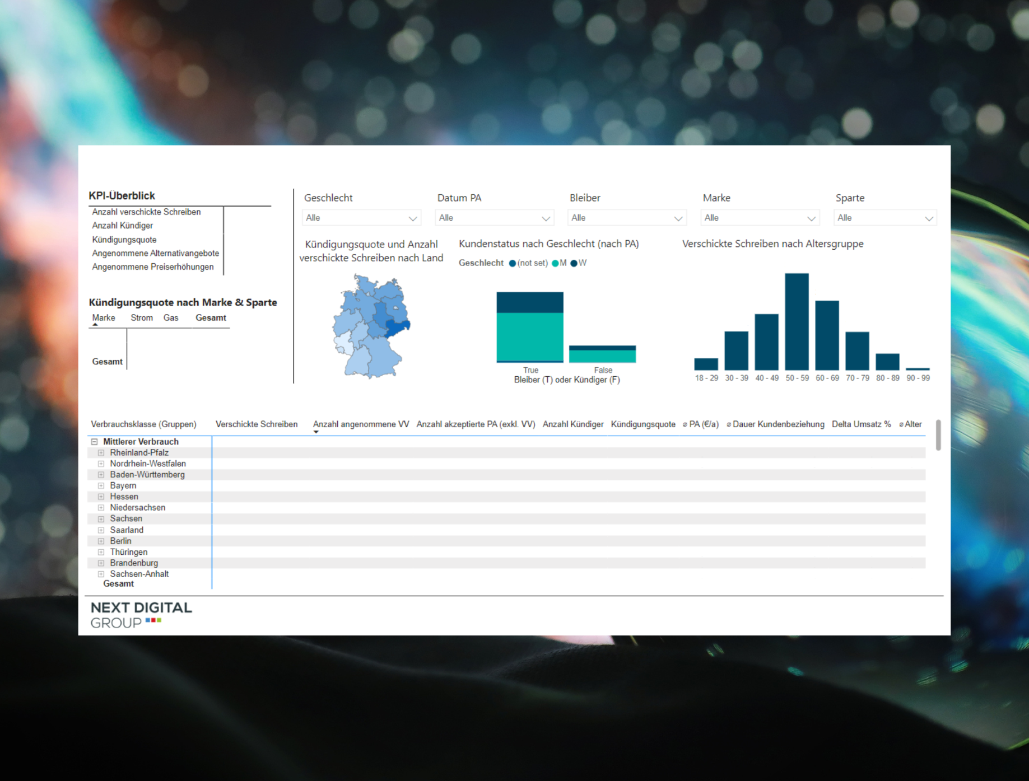
Task: Click the 50 - 59 age group bar
Action: 797,321
